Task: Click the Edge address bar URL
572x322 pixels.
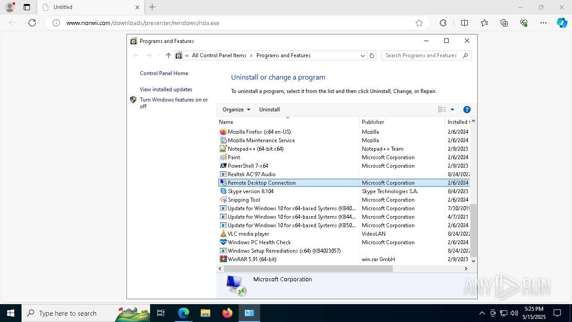Action: pos(143,23)
